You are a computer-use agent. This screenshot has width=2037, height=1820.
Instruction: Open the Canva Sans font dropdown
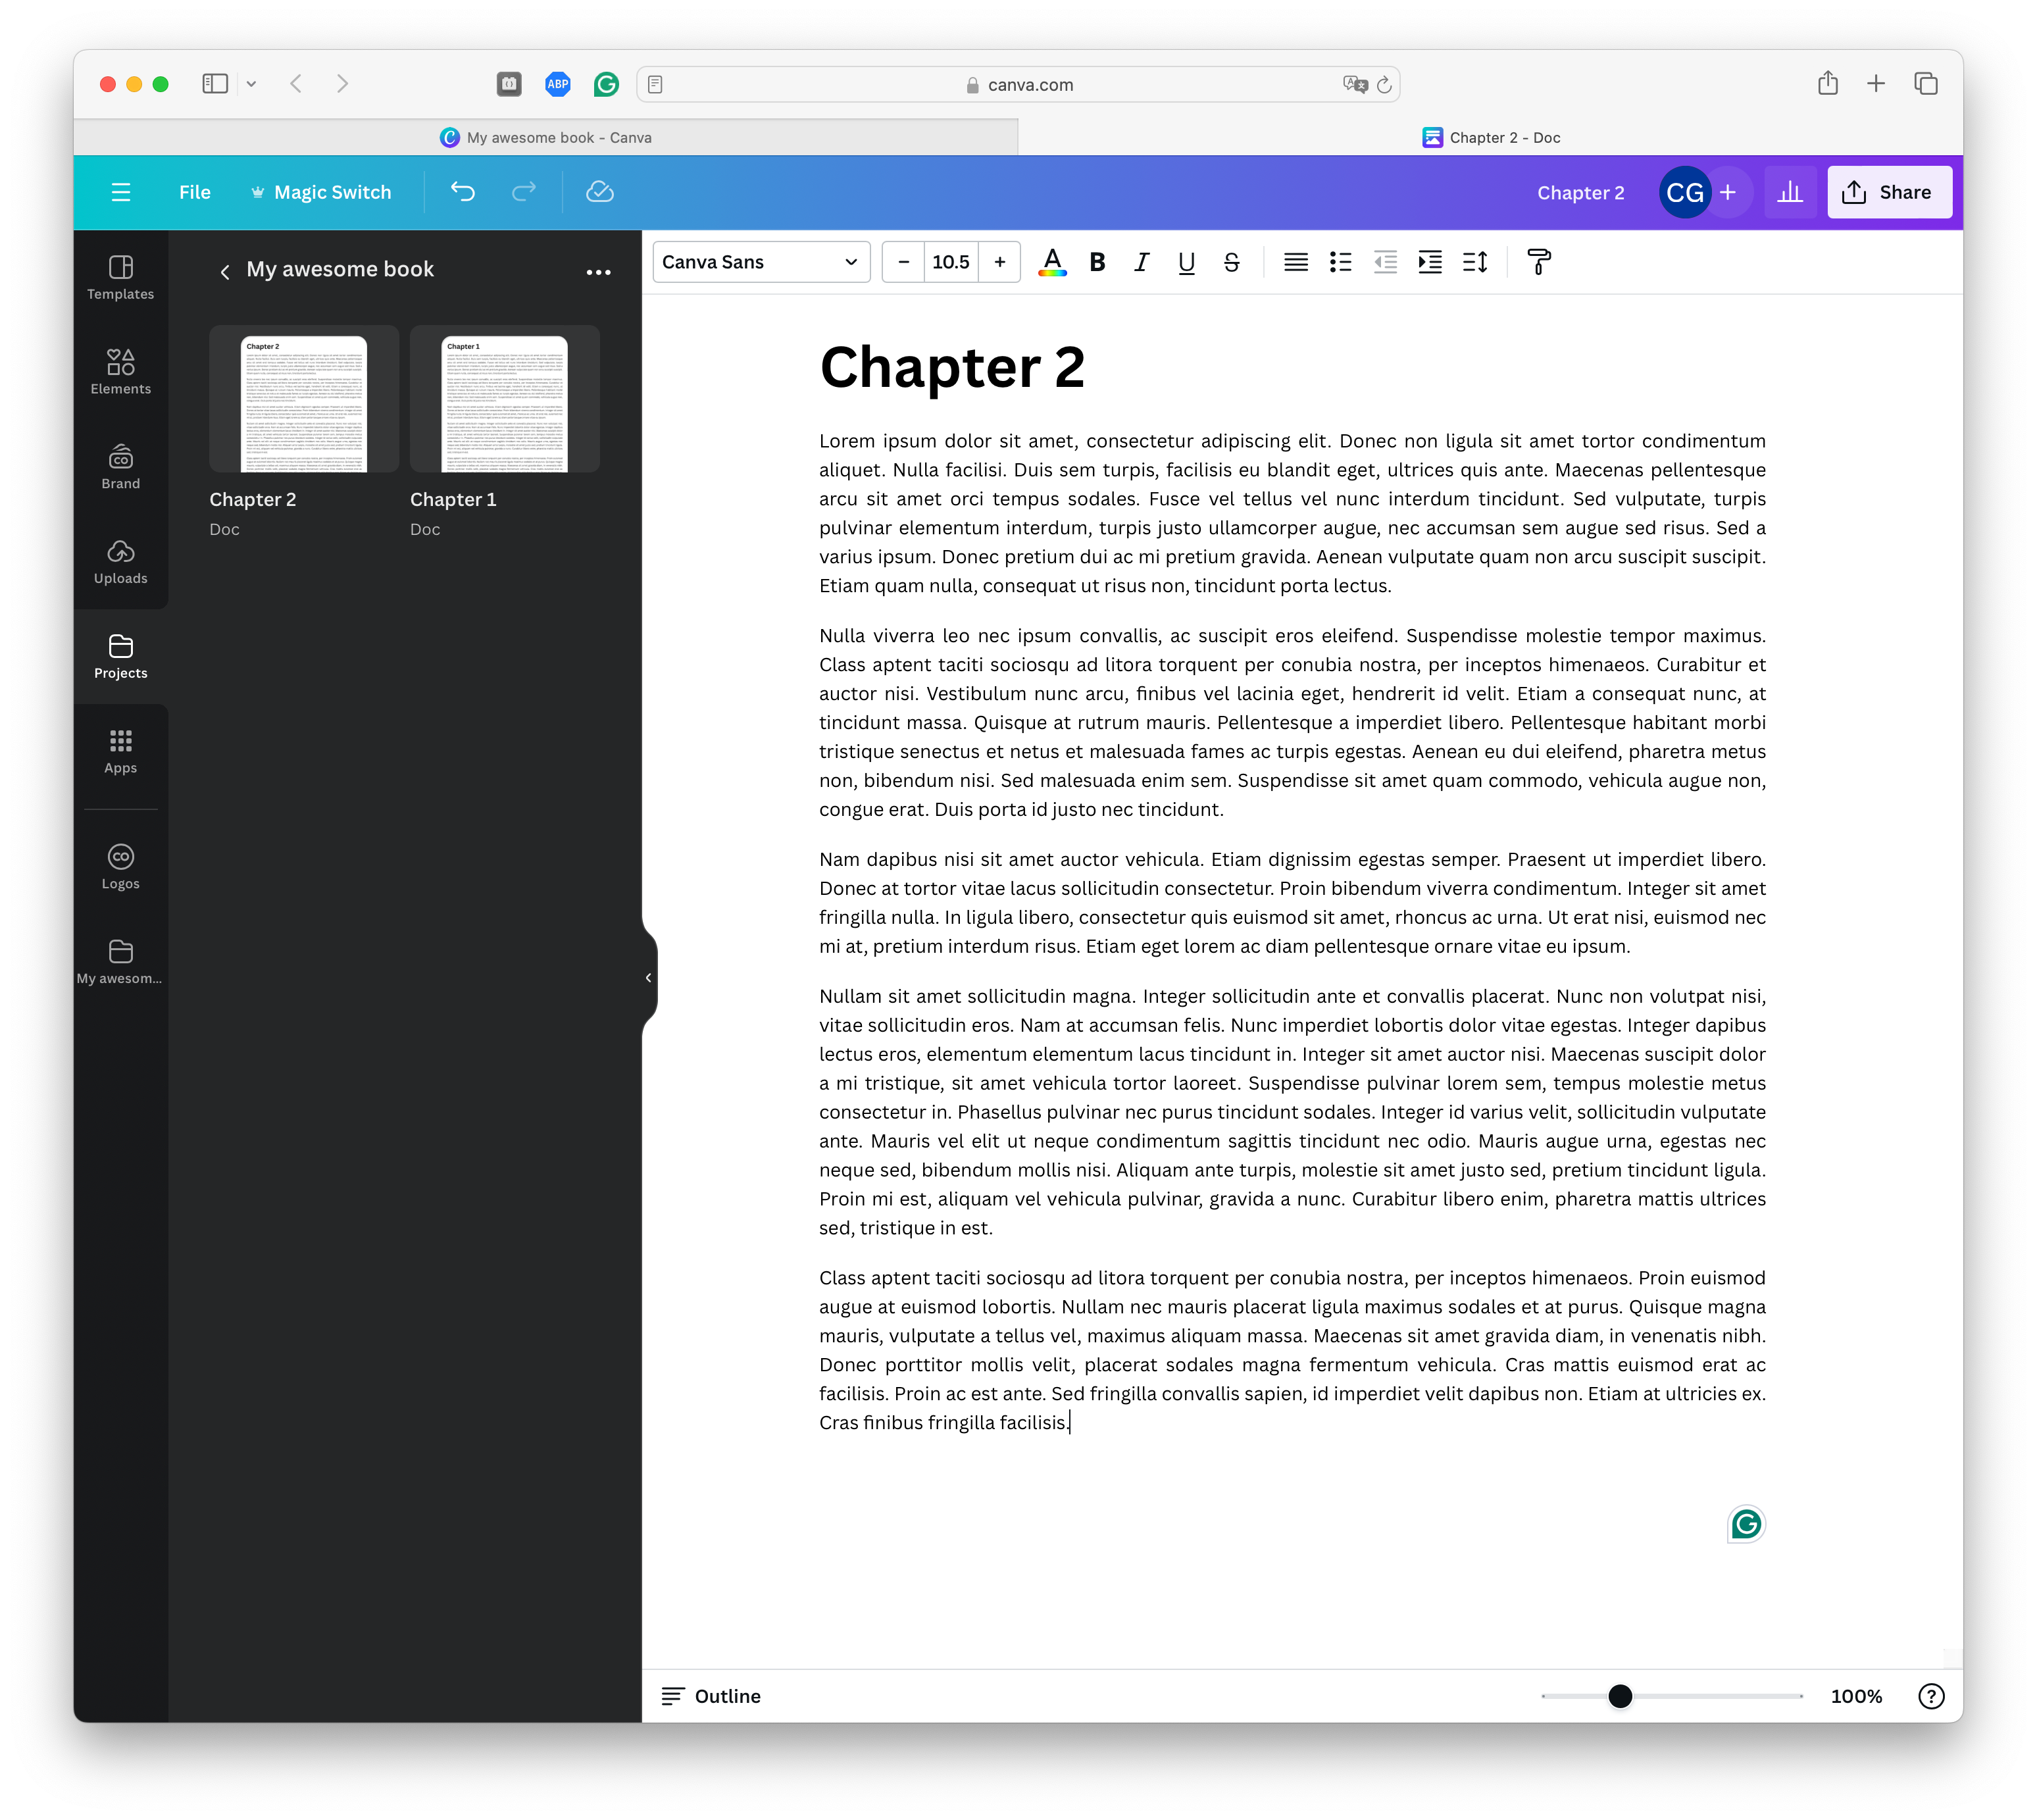pos(760,262)
